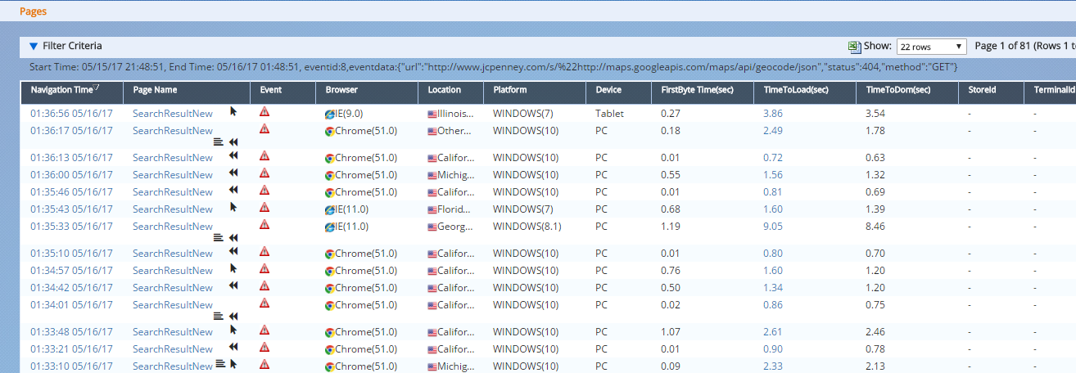
Task: Click the 1.19 FirstByte time value
Action: (x=671, y=227)
